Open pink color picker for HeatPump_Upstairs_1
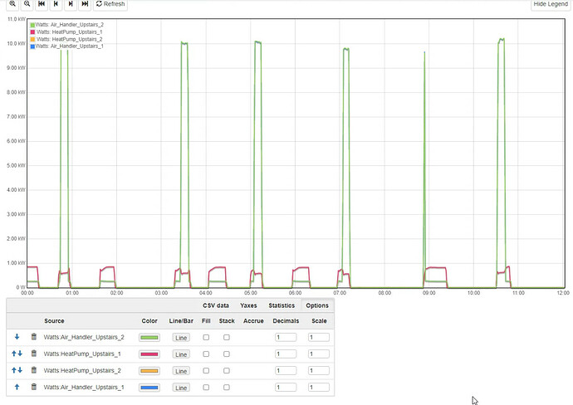 coord(149,354)
